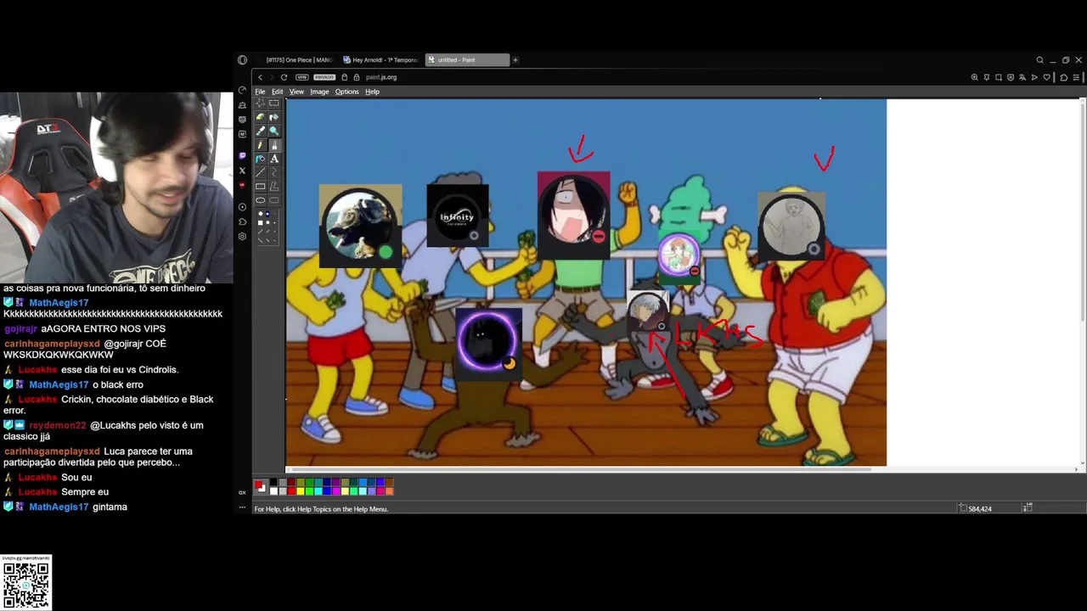Select cyan swatch in bottom palette row
The width and height of the screenshot is (1087, 611).
pyautogui.click(x=318, y=491)
